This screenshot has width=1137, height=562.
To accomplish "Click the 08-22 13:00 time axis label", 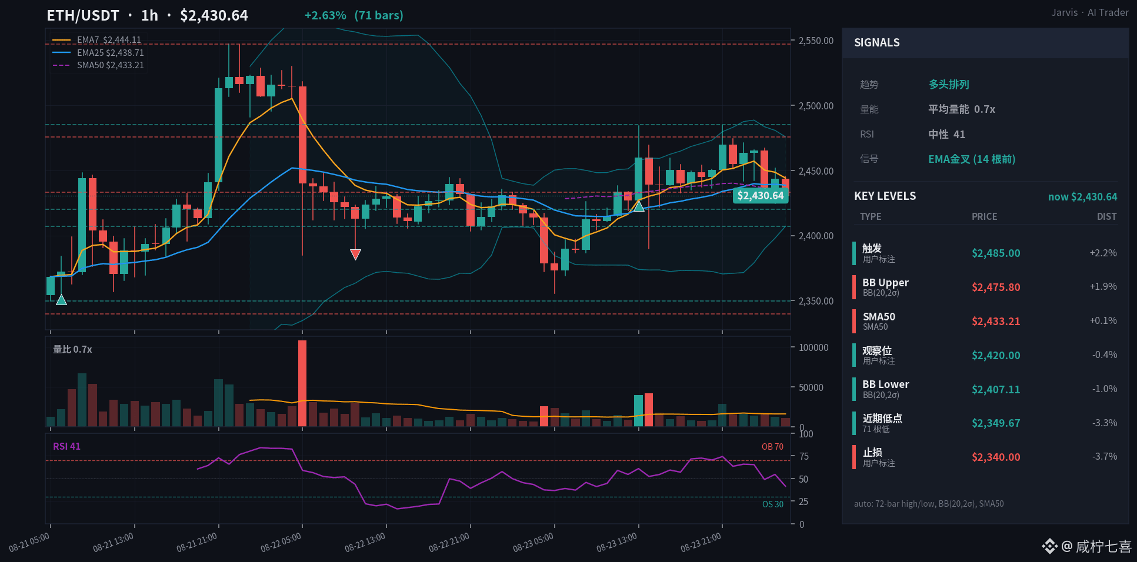I will pyautogui.click(x=365, y=542).
